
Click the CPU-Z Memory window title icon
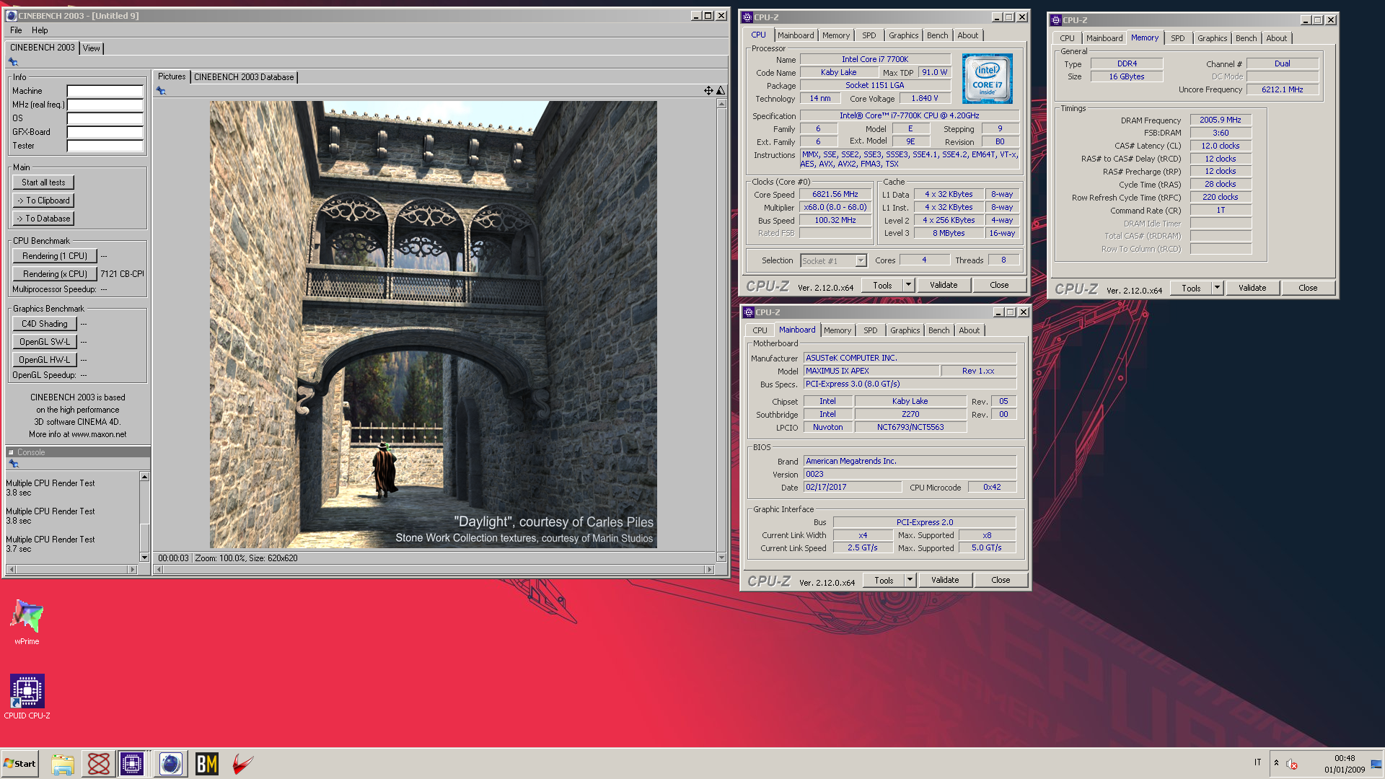click(1056, 20)
